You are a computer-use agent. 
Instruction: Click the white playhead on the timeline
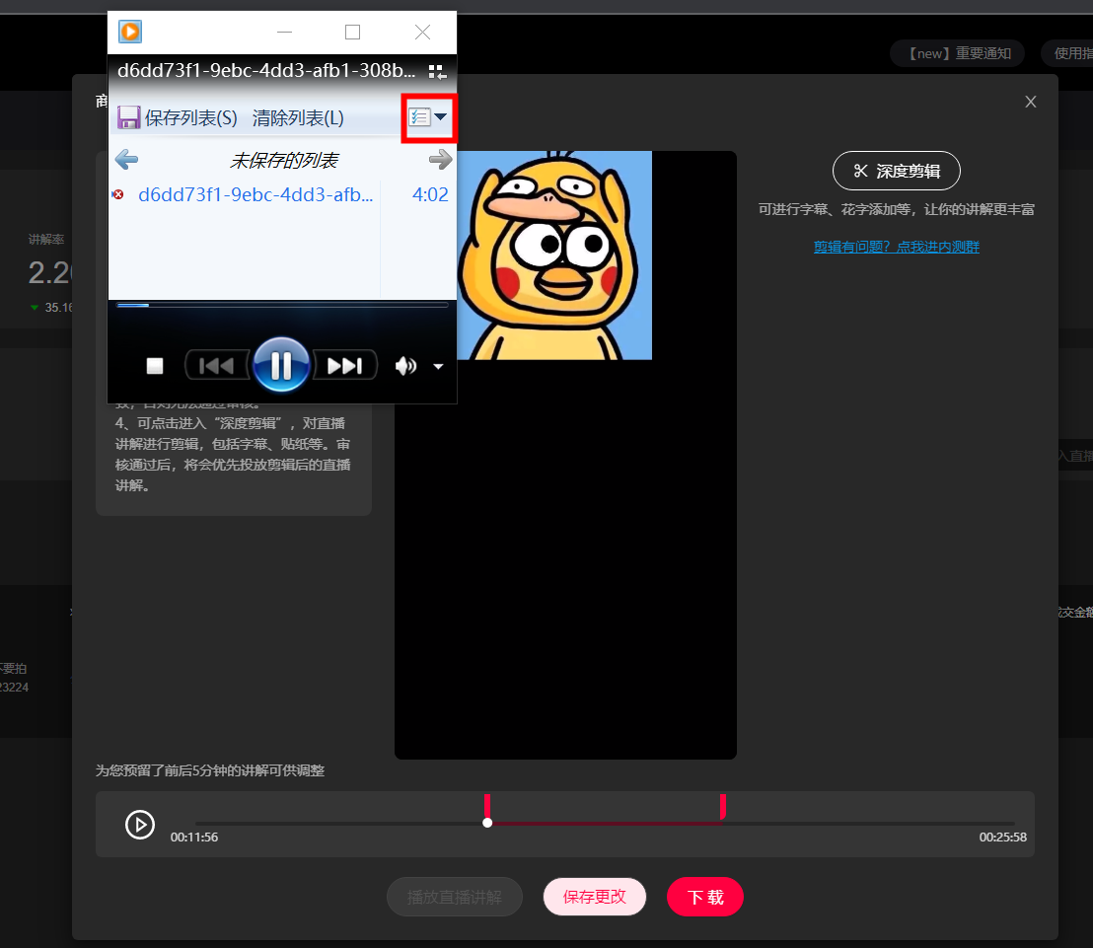tap(487, 823)
